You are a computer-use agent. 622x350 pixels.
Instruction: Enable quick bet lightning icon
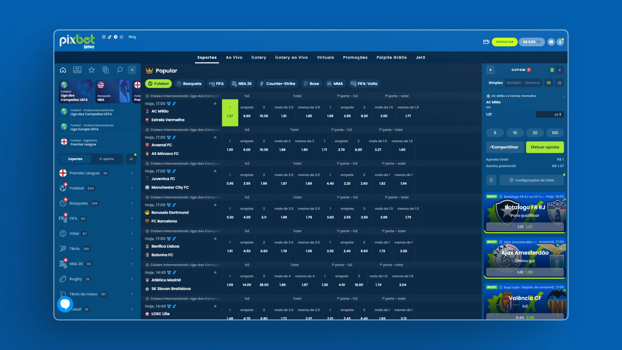(x=559, y=70)
